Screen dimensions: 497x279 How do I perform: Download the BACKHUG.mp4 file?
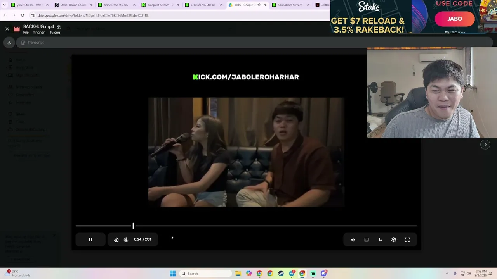click(x=9, y=43)
